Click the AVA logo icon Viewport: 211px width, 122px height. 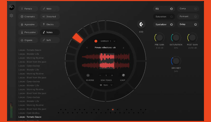click(11, 7)
